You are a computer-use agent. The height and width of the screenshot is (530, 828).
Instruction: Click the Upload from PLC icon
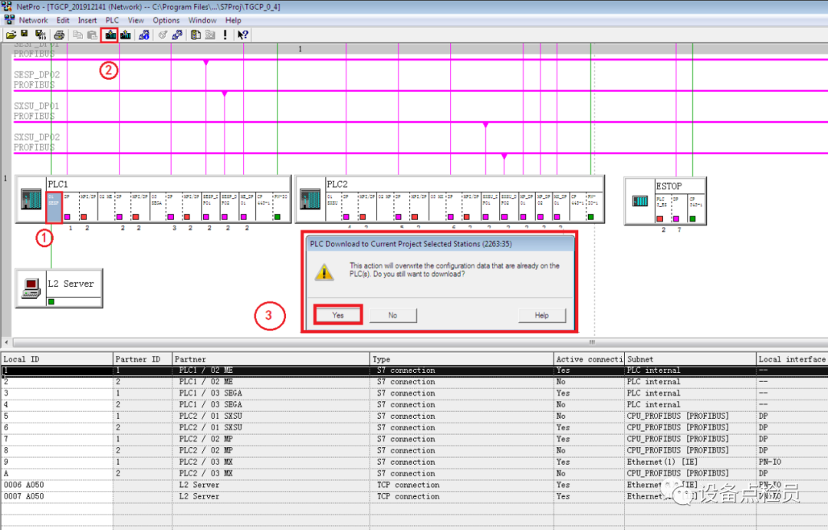tap(126, 35)
